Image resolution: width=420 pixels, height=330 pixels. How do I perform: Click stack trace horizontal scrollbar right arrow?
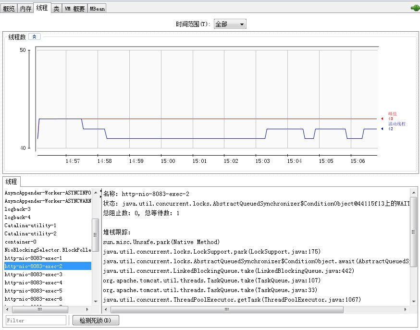[406, 309]
